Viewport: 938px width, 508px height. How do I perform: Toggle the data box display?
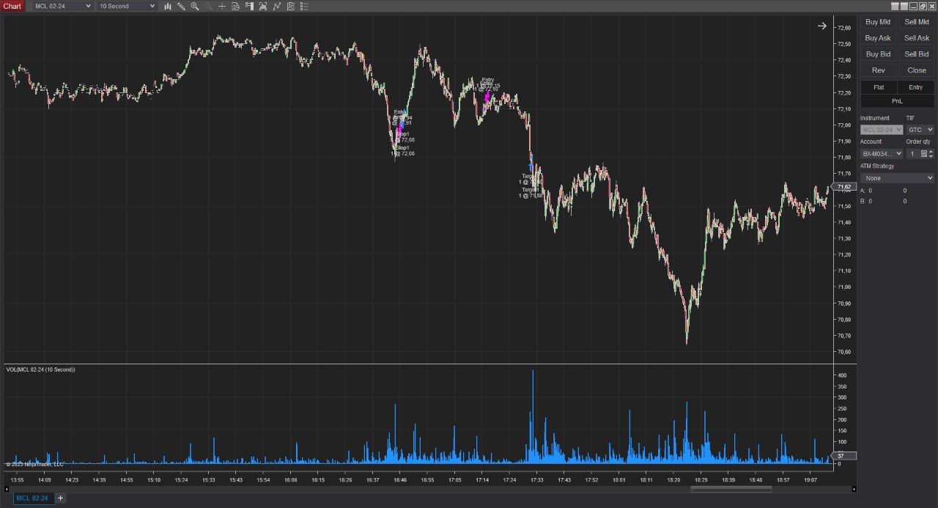(235, 6)
